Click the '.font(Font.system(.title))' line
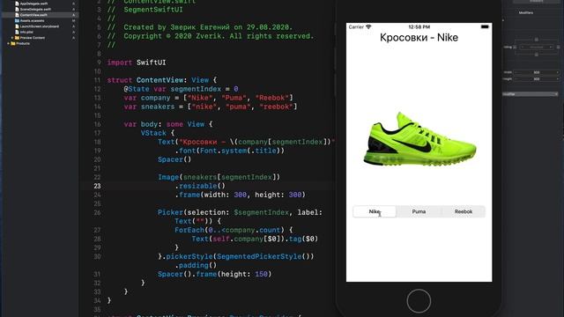This screenshot has height=317, width=564. (229, 151)
